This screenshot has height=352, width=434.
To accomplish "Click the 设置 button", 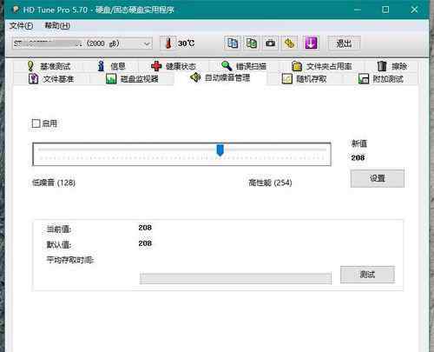I will 378,178.
